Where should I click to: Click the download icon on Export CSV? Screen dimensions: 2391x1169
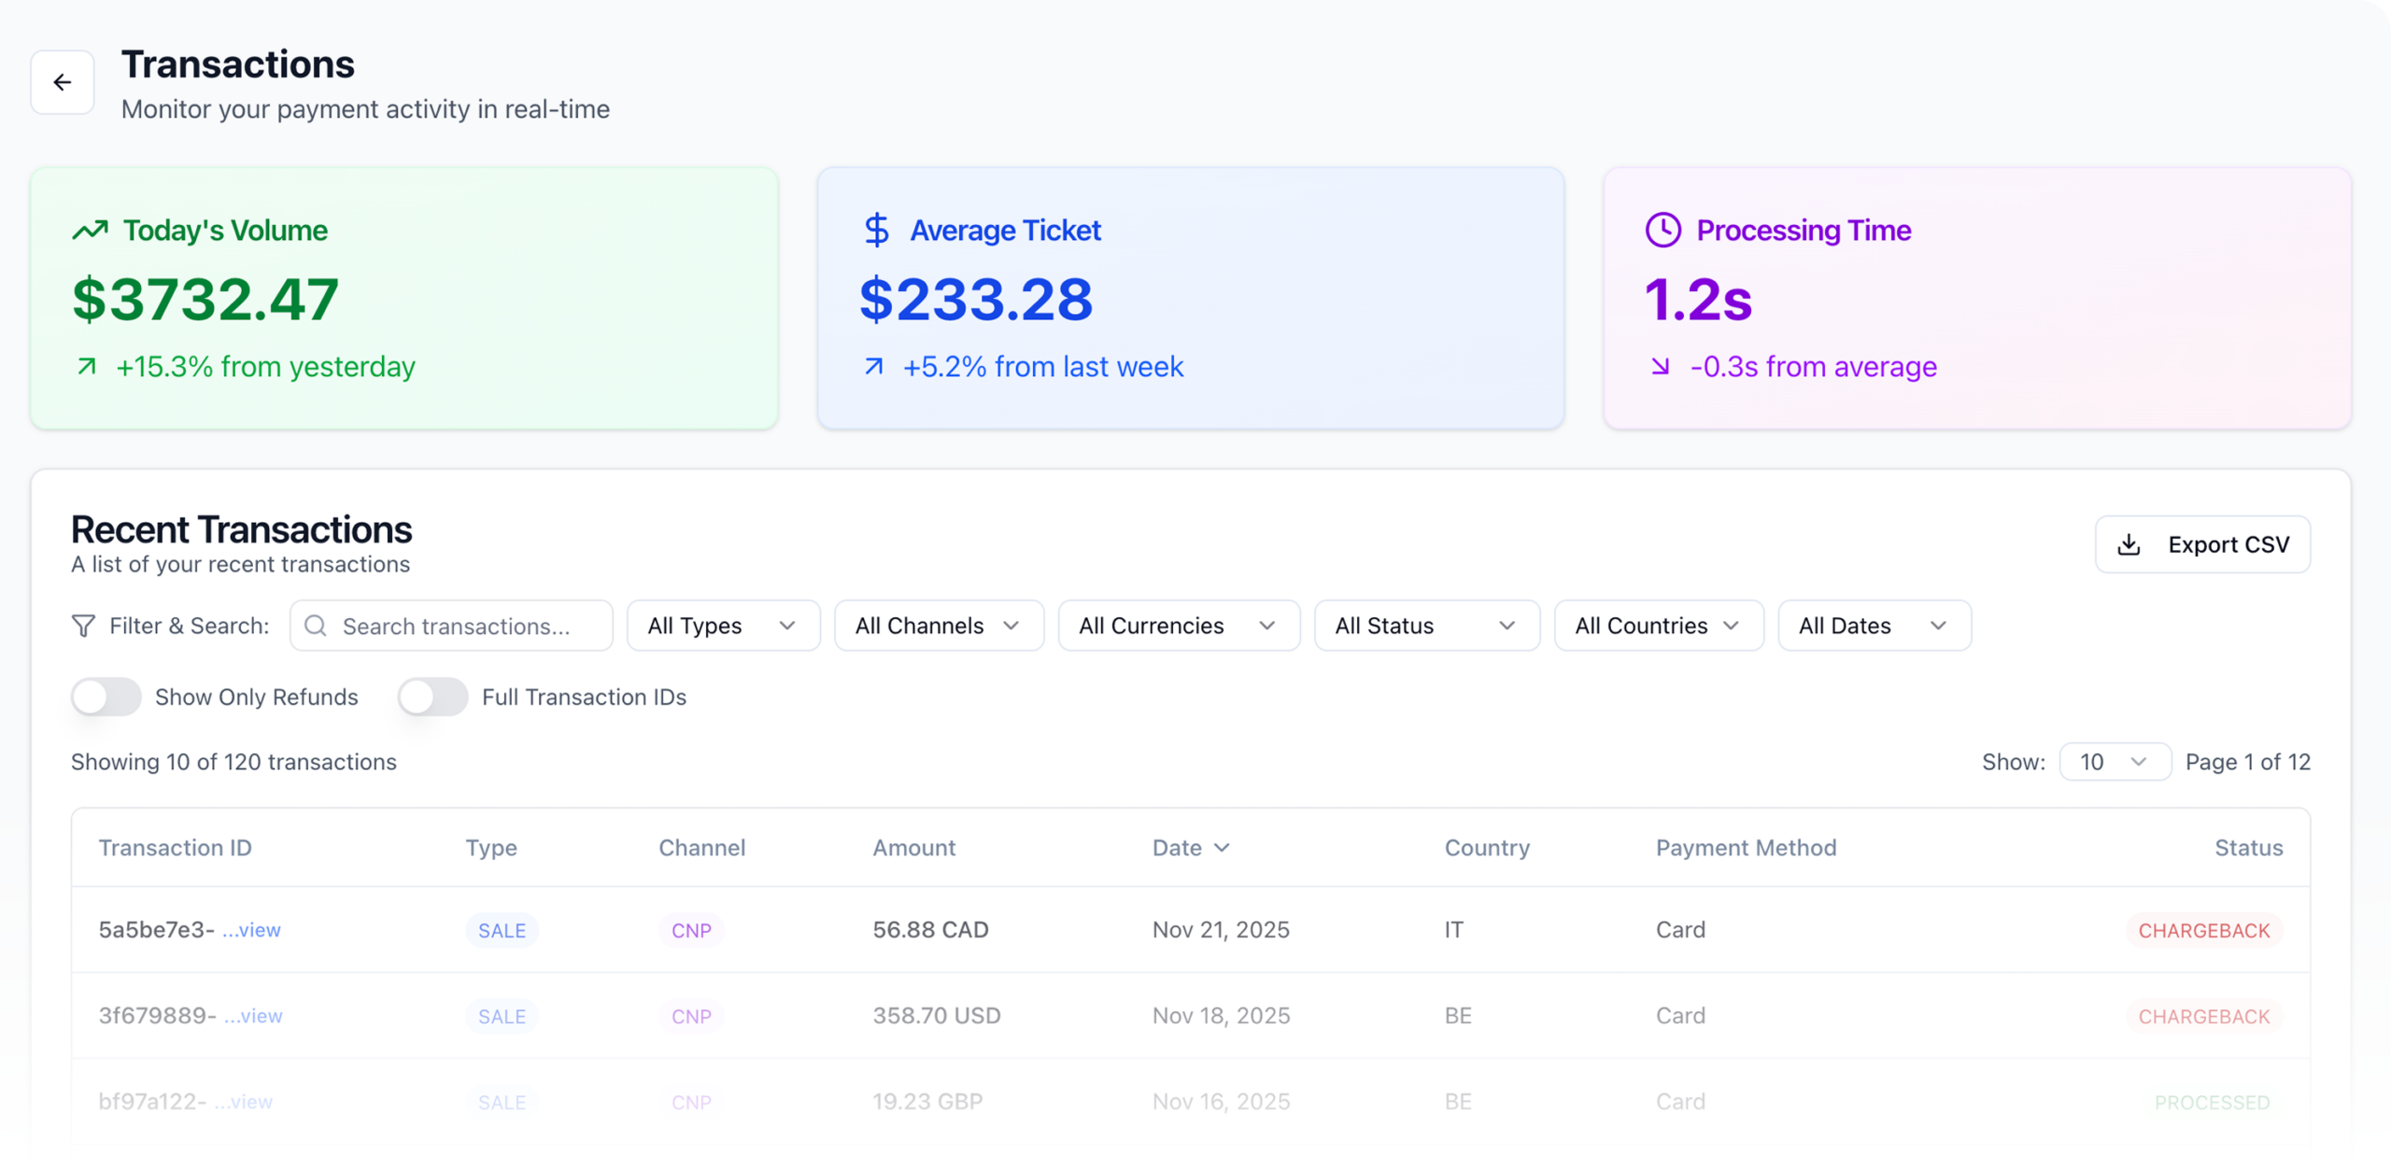point(2129,544)
